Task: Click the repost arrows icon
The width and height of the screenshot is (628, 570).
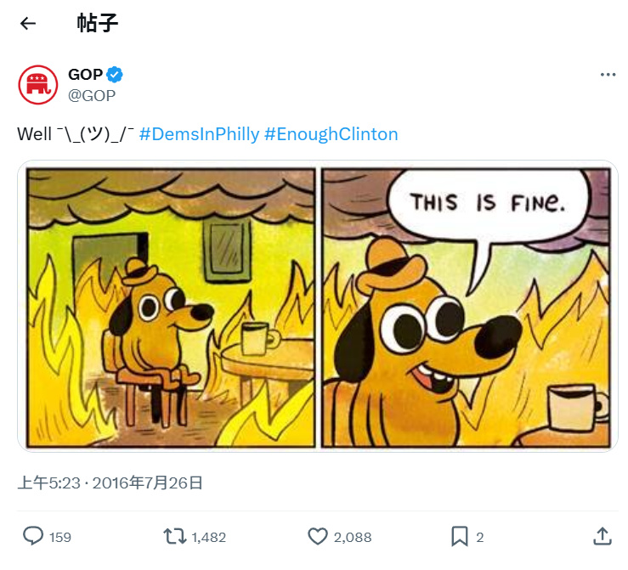Action: pos(174,536)
